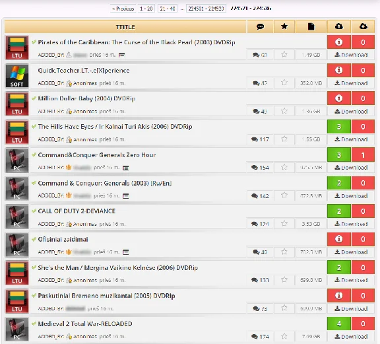Image resolution: width=380 pixels, height=344 pixels.
Task: Go to page 224501 - 224520
Action: click(x=206, y=9)
